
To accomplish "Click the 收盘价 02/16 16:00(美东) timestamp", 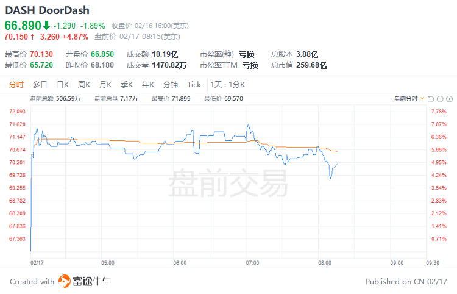I will [150, 26].
